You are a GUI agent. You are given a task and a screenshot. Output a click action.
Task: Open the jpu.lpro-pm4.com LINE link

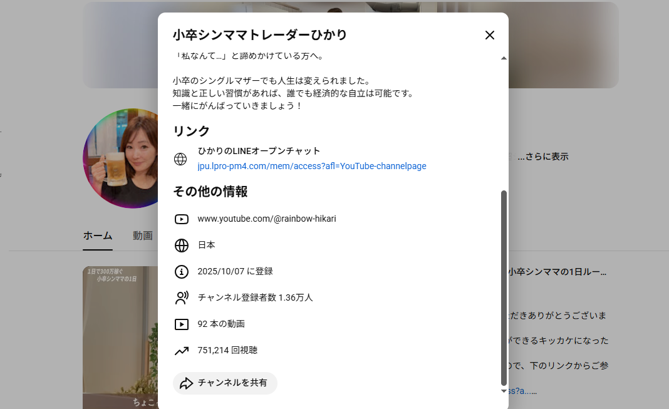pyautogui.click(x=312, y=166)
